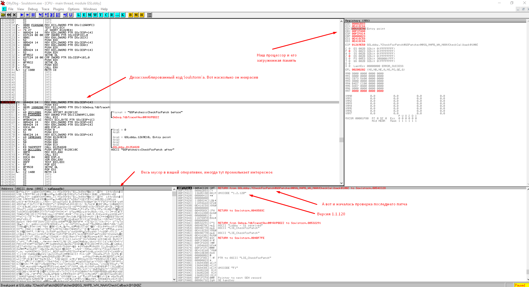Screen dimensions: 529x287
Task: Click the EAX register value 00002B83
Action: 358,24
